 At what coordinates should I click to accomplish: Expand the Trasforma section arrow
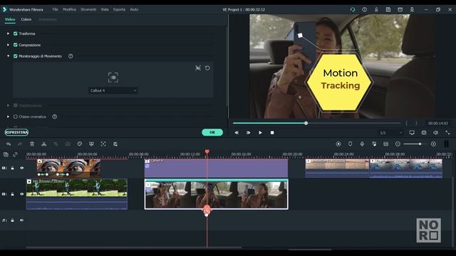click(8, 33)
